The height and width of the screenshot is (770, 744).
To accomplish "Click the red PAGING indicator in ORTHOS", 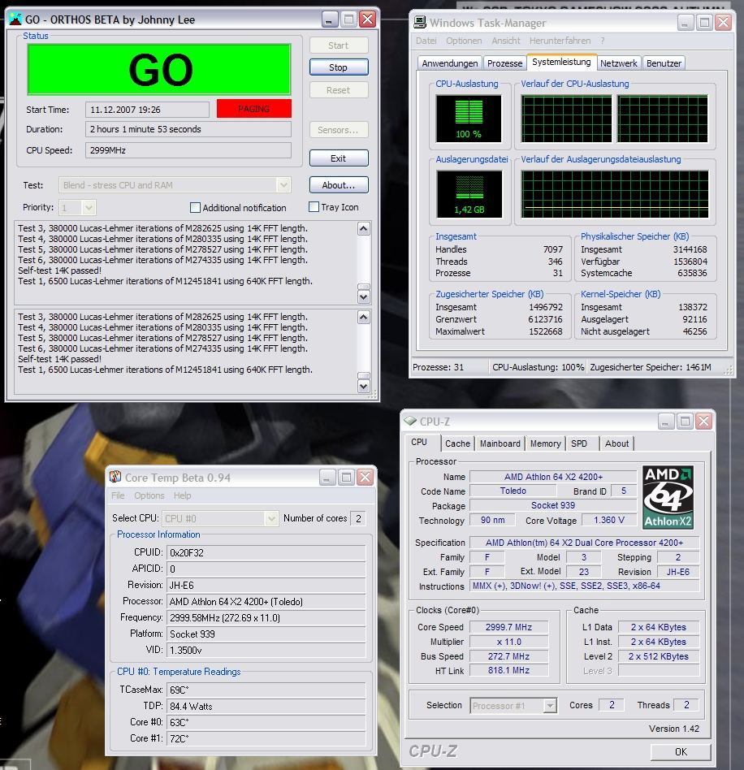I will point(254,109).
